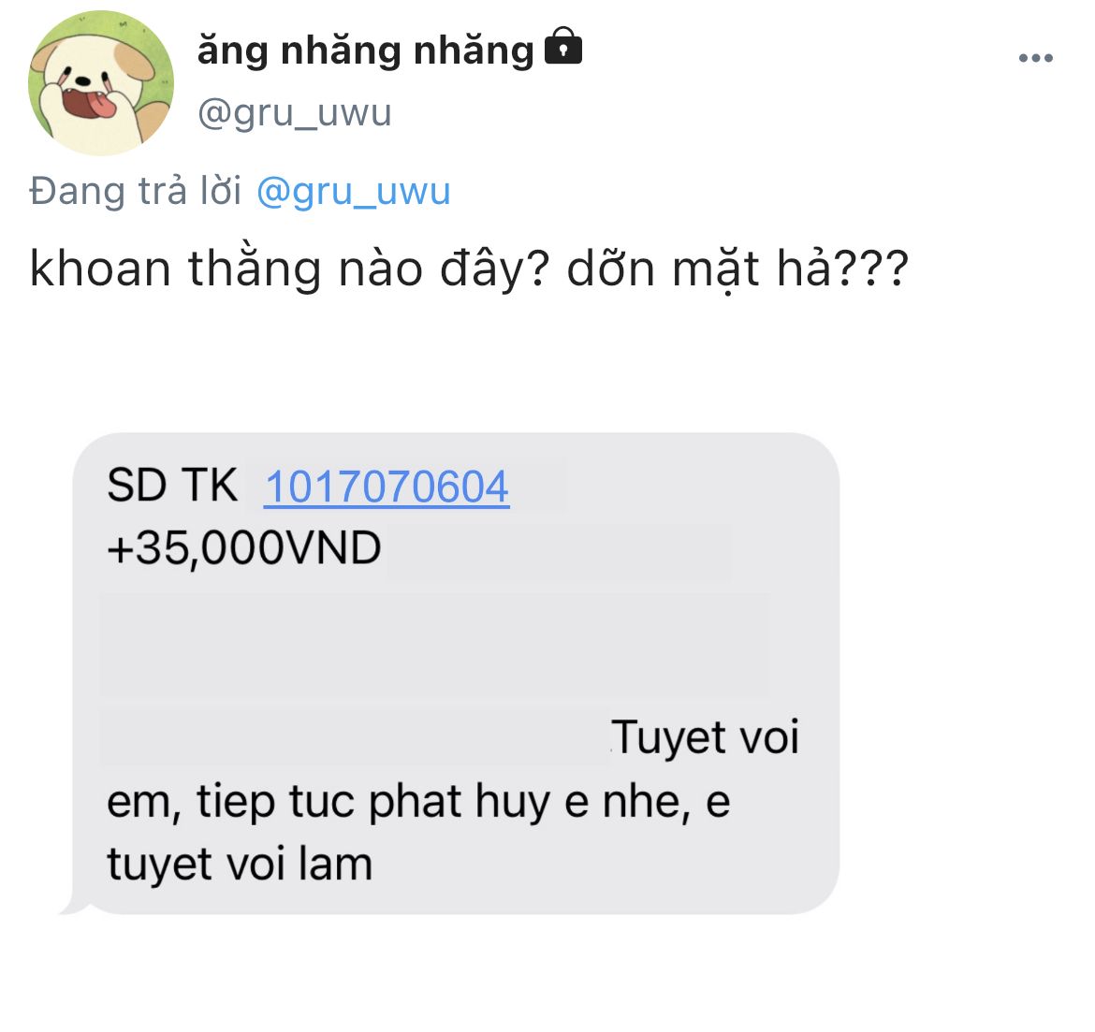
Task: Click the 'Tuyet voi' text in bubble
Action: (x=705, y=736)
